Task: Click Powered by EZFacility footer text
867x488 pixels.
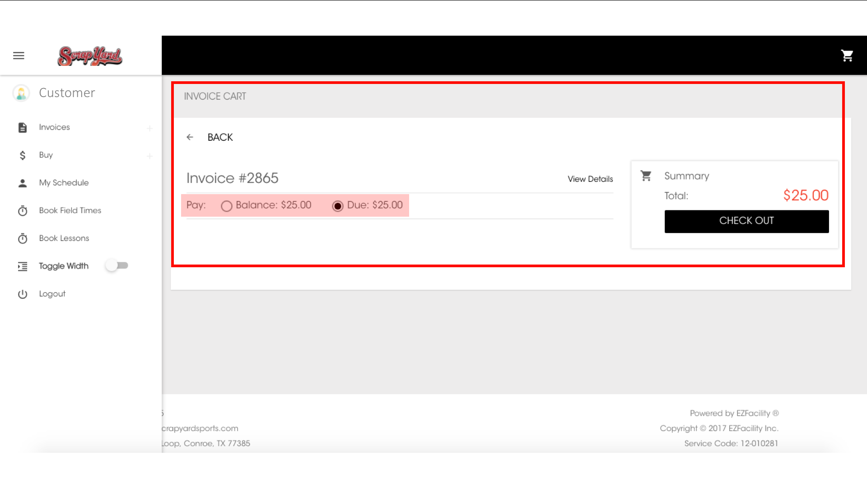Action: click(734, 414)
